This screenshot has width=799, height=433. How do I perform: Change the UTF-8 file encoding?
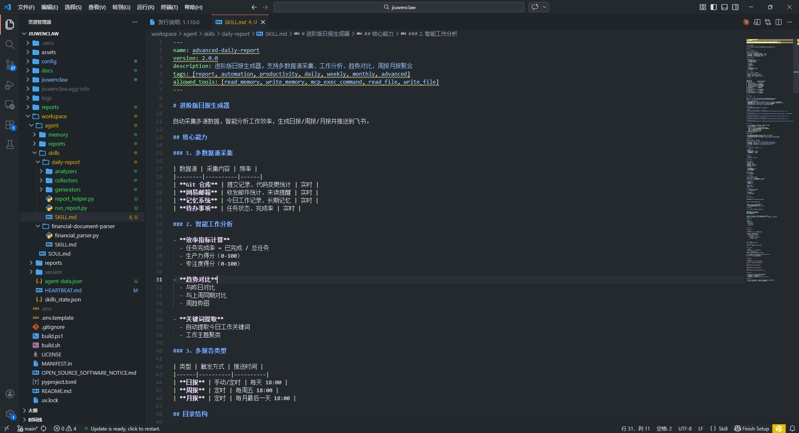[685, 428]
